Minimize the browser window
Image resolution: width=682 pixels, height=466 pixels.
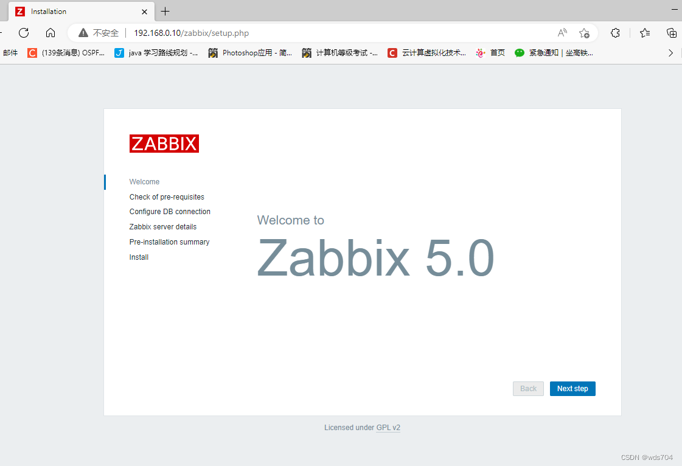tap(674, 9)
